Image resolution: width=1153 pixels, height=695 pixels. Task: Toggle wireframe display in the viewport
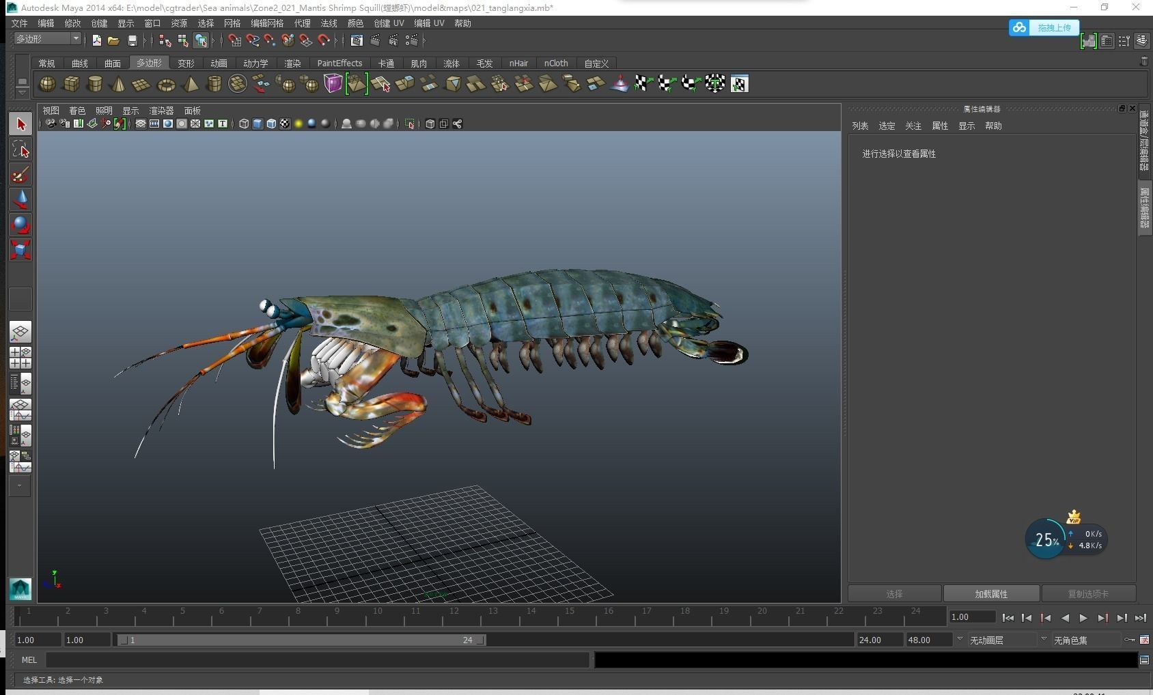[244, 124]
